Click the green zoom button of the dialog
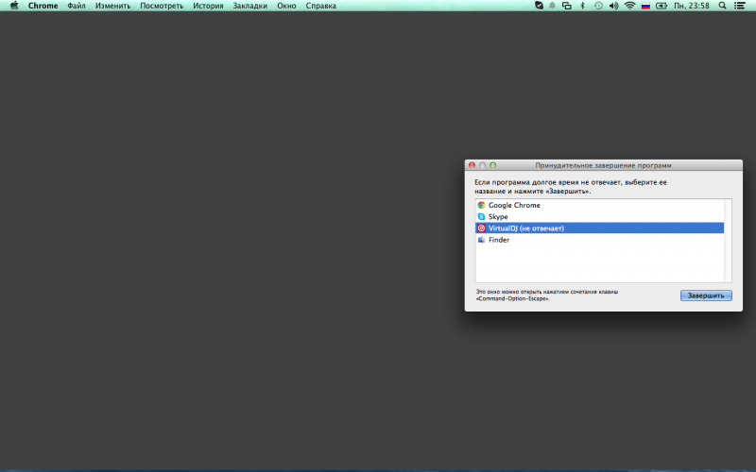This screenshot has width=756, height=472. 492,165
